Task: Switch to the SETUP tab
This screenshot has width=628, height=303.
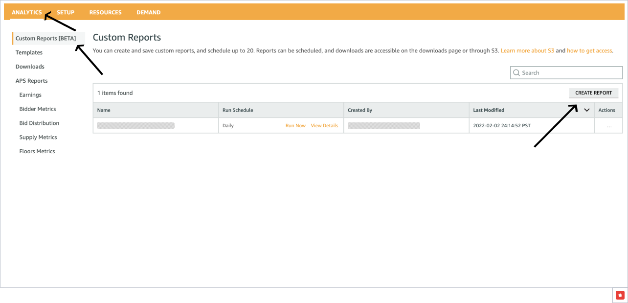Action: click(x=66, y=12)
